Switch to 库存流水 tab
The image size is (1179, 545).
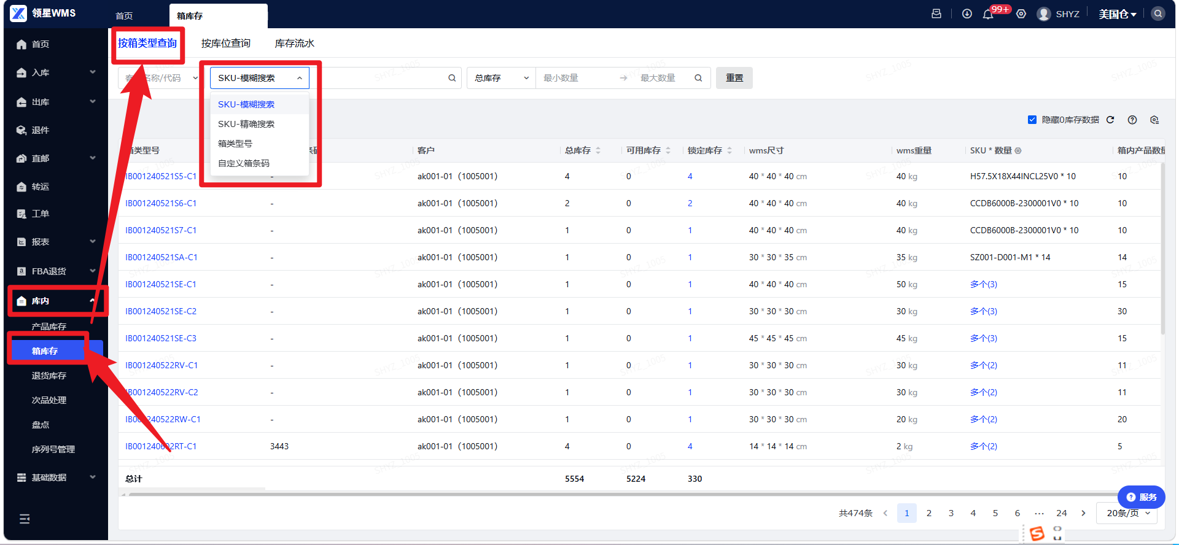click(x=295, y=44)
